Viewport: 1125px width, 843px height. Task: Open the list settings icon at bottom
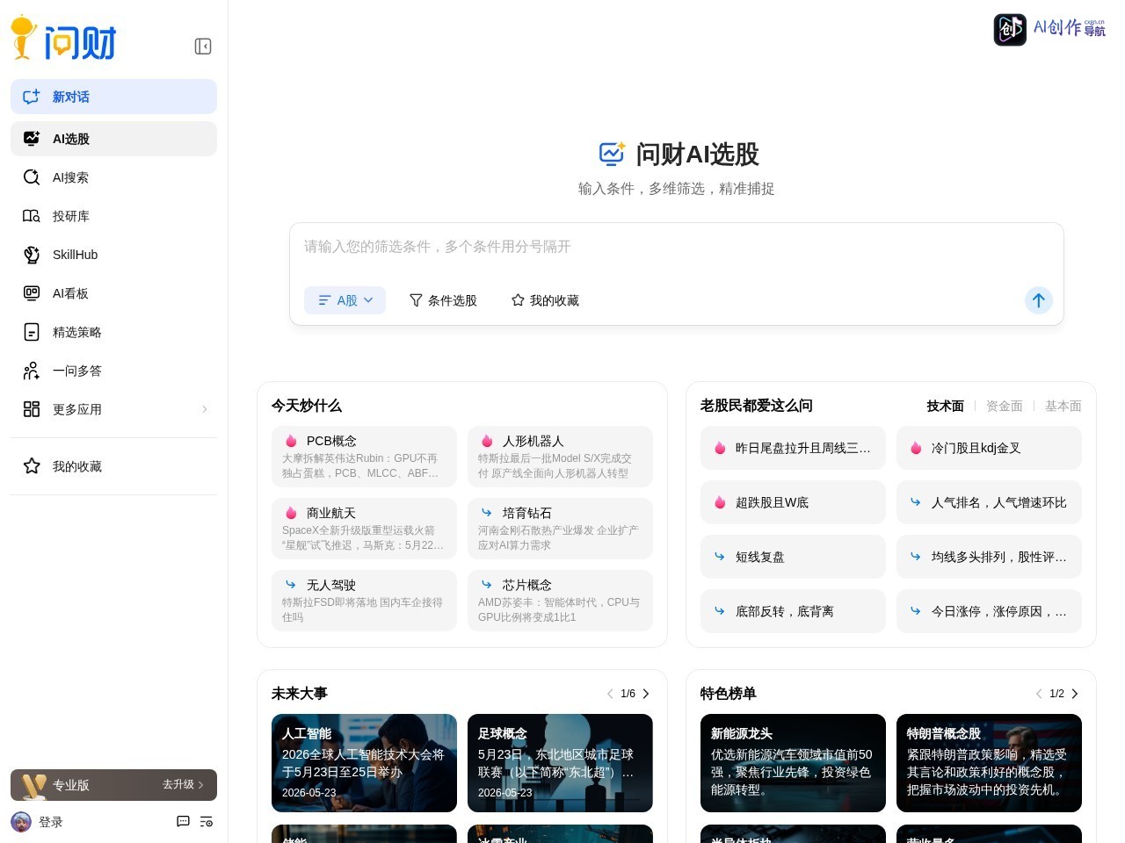tap(207, 822)
